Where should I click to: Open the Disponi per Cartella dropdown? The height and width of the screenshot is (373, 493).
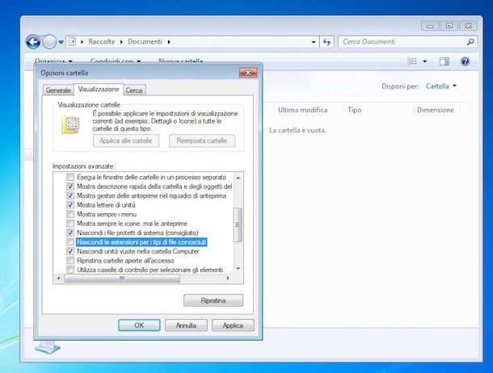click(x=440, y=86)
